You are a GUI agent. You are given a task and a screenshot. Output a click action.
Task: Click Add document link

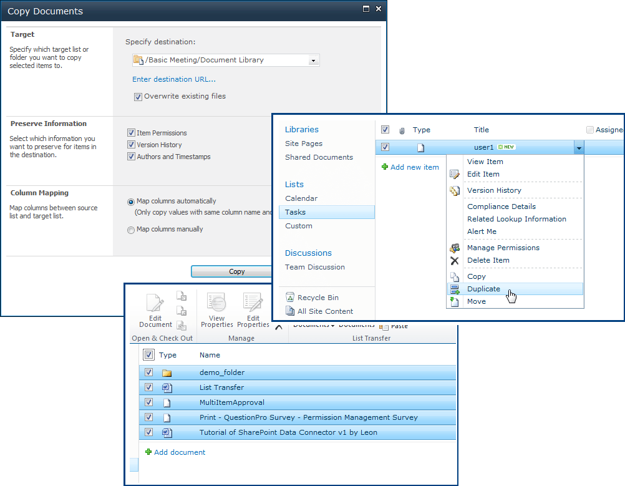tap(180, 452)
